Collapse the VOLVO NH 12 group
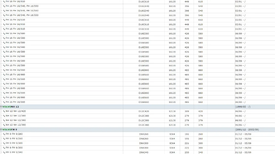The width and height of the screenshot is (275, 154). (x=1, y=107)
